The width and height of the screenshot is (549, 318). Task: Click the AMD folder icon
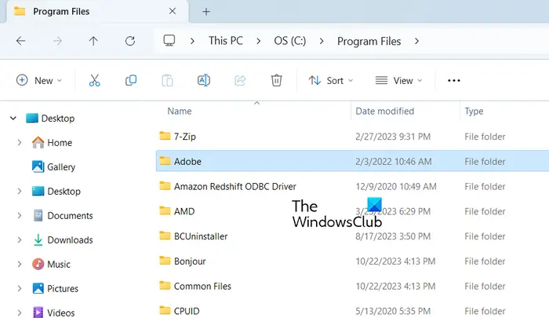[x=165, y=210]
